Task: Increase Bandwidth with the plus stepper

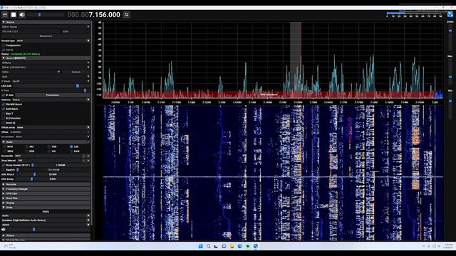Action: click(88, 156)
